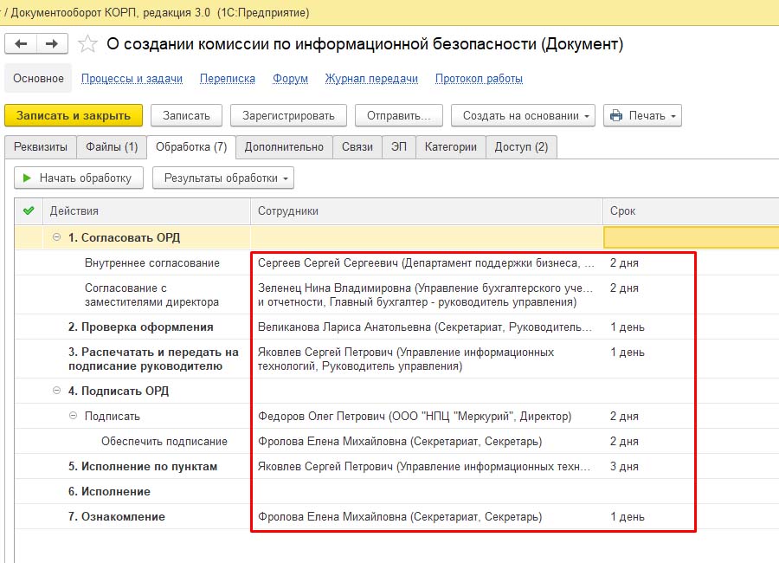The width and height of the screenshot is (779, 563).
Task: Click the green play icon next to Начать обработку
Action: (x=28, y=178)
